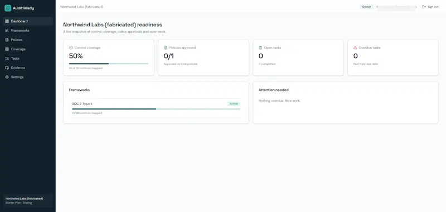This screenshot has height=212, width=446.
Task: Open the Overdue tasks card
Action: [393, 57]
